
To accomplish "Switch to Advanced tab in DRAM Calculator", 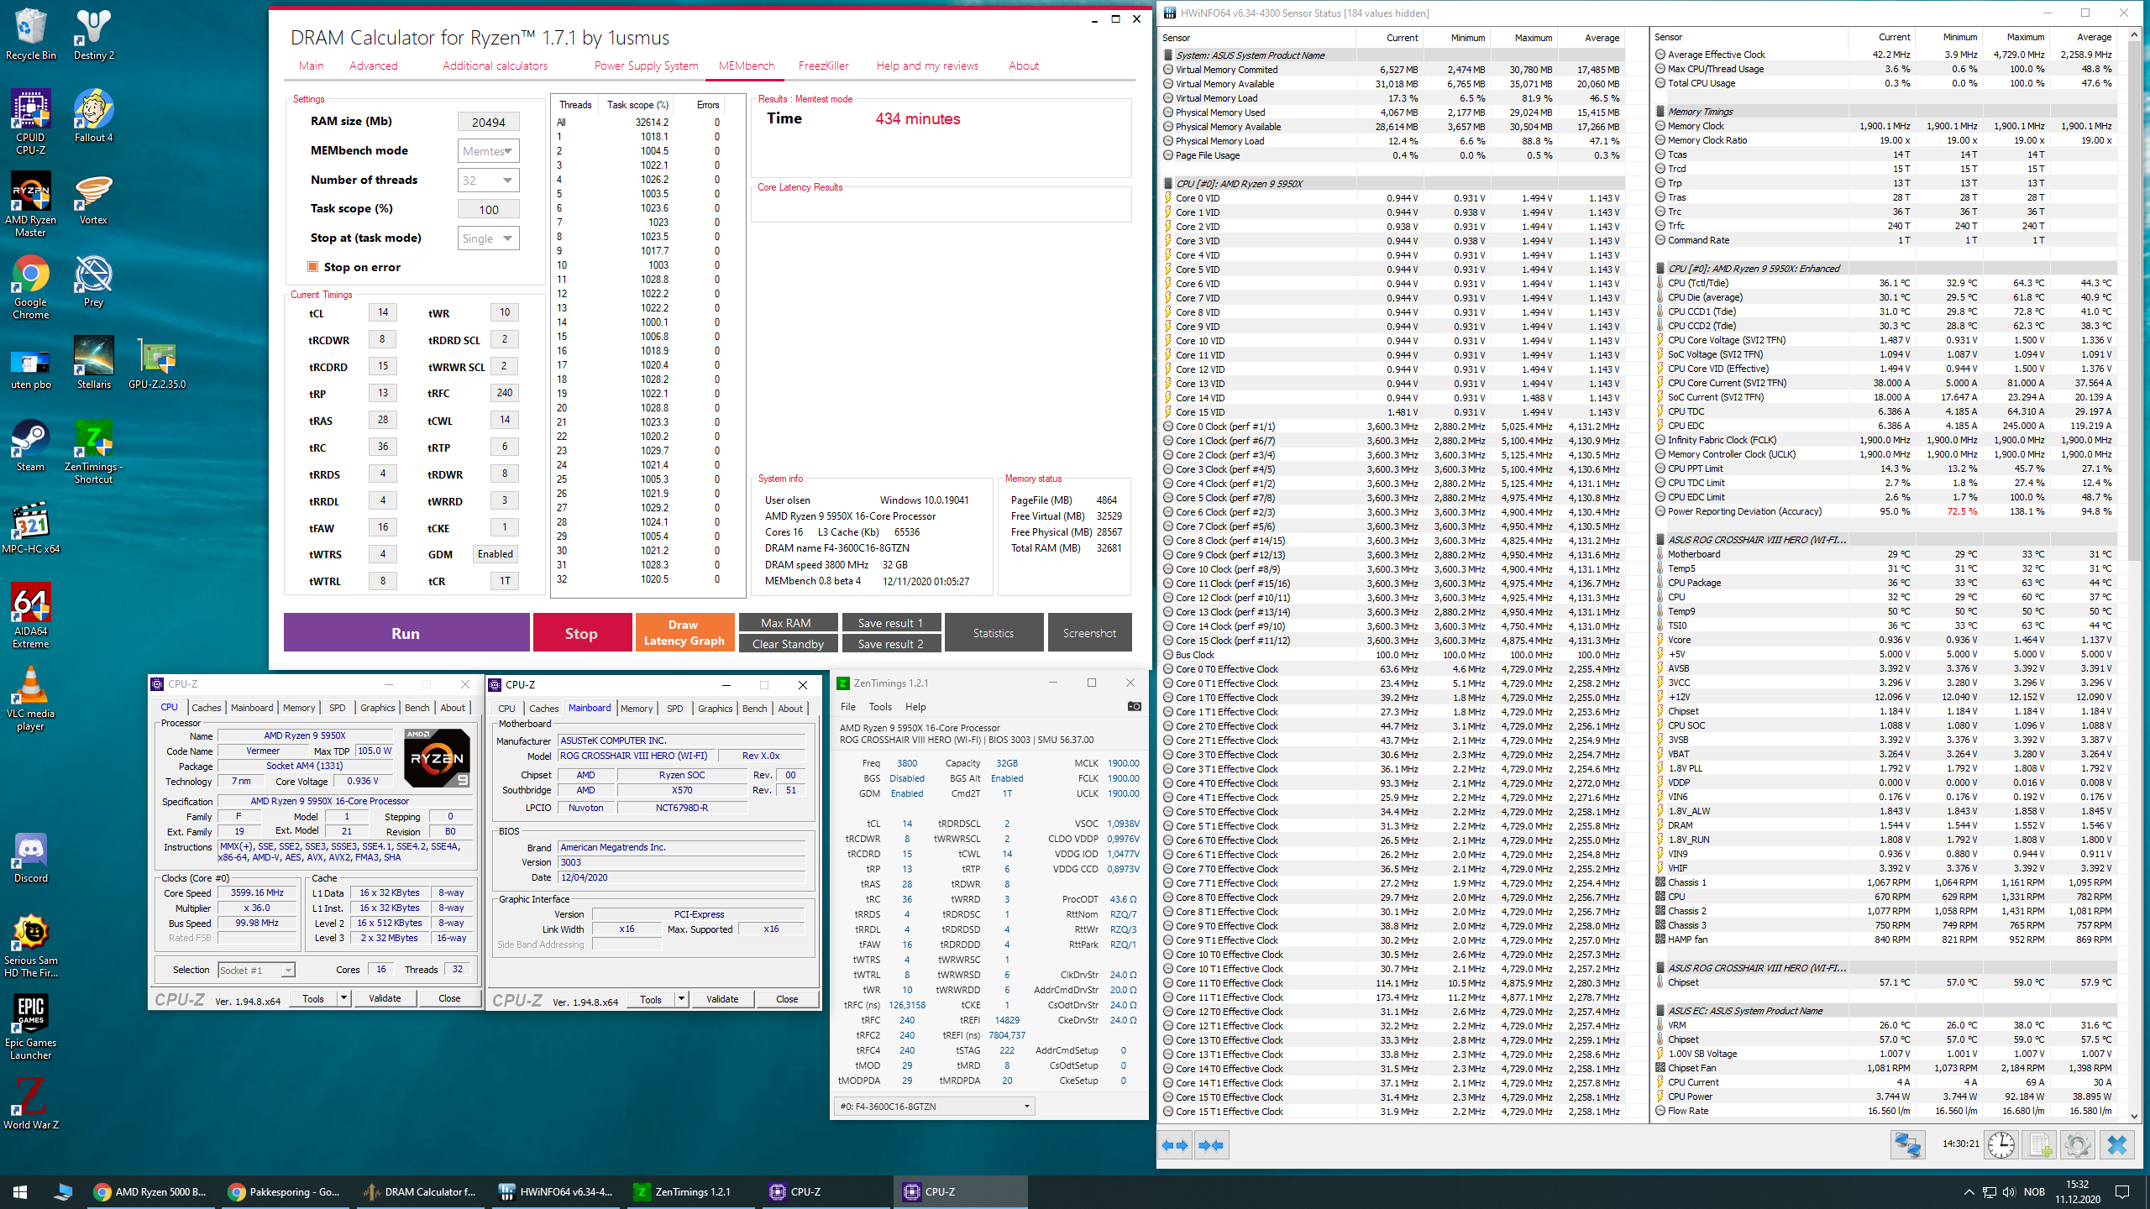I will click(x=374, y=65).
